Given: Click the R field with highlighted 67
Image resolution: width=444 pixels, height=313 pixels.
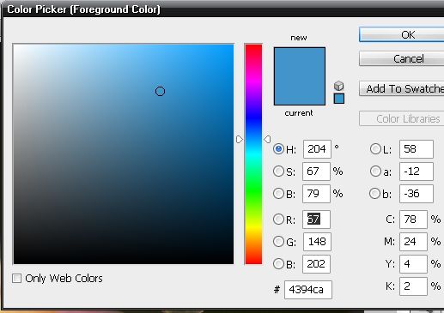Looking at the screenshot, I should pos(316,220).
